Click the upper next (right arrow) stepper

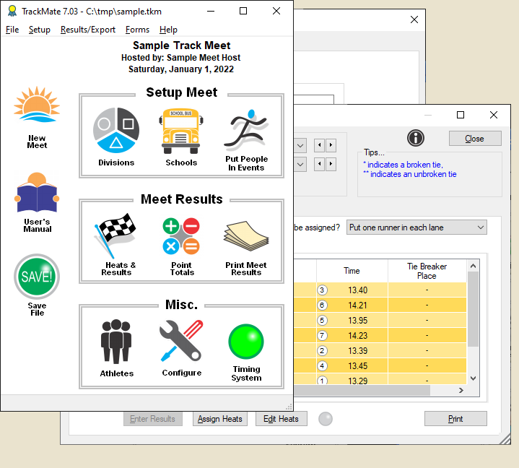tap(331, 145)
